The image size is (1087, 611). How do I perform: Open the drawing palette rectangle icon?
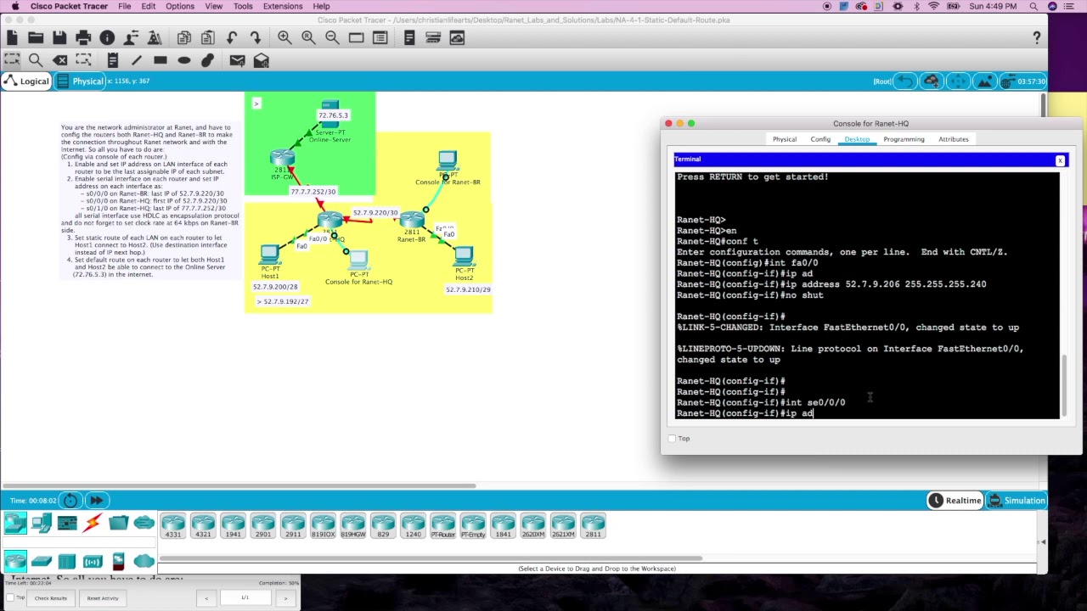[x=356, y=37]
